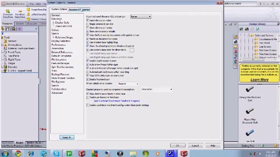Open the View Palette task pane tab
Viewport: 280px width, 157px height.
pos(235,56)
